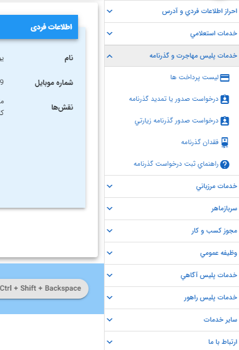Image resolution: width=239 pixels, height=350 pixels.
Task: Click the question mark icon beside راهنماي ثبت درخواست گذرنامه
Action: point(225,164)
